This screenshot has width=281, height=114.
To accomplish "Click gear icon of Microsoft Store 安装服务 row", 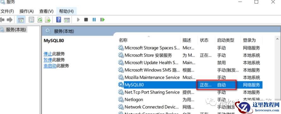I will pyautogui.click(x=121, y=55).
